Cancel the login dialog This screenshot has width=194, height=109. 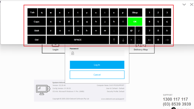tap(97, 75)
